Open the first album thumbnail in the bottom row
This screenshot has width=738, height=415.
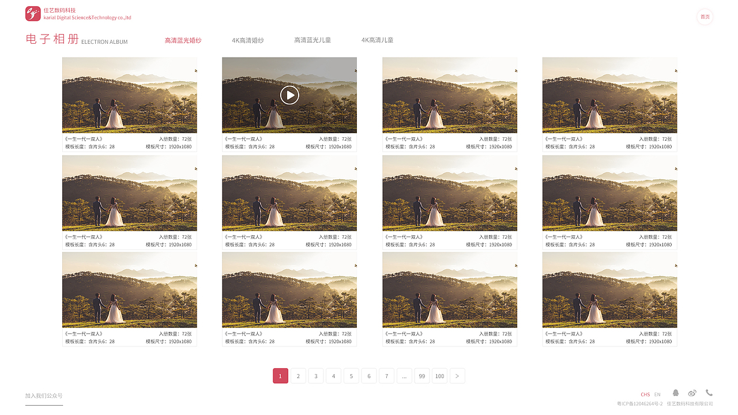pyautogui.click(x=130, y=290)
